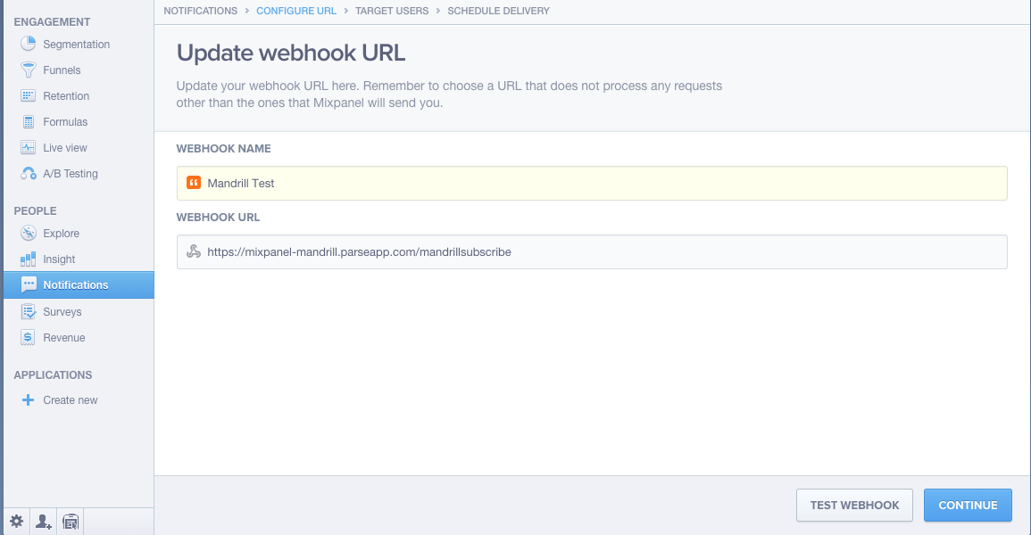Click the ENGAGEMENT section header
Image resolution: width=1031 pixels, height=535 pixels.
pos(52,21)
